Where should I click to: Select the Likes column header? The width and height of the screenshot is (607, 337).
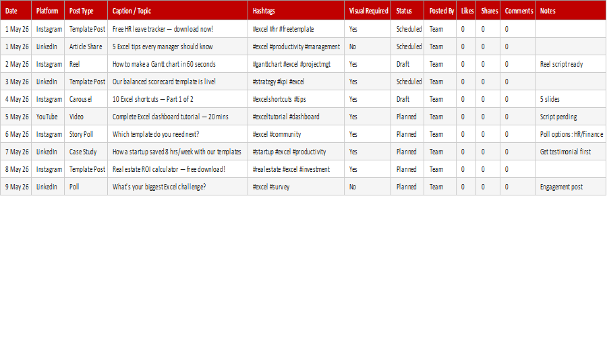(x=466, y=10)
